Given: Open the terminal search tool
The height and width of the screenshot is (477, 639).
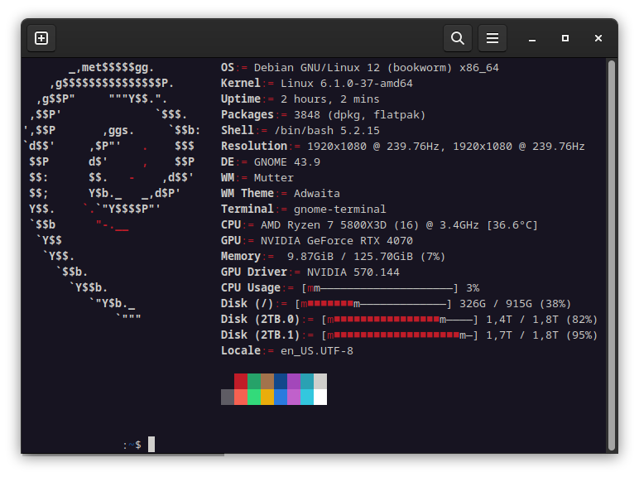Looking at the screenshot, I should pyautogui.click(x=458, y=38).
